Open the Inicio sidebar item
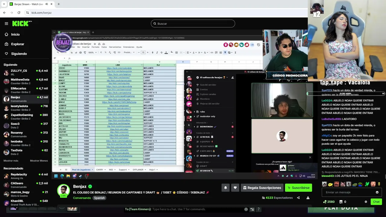This screenshot has height=217, width=386. point(15,34)
